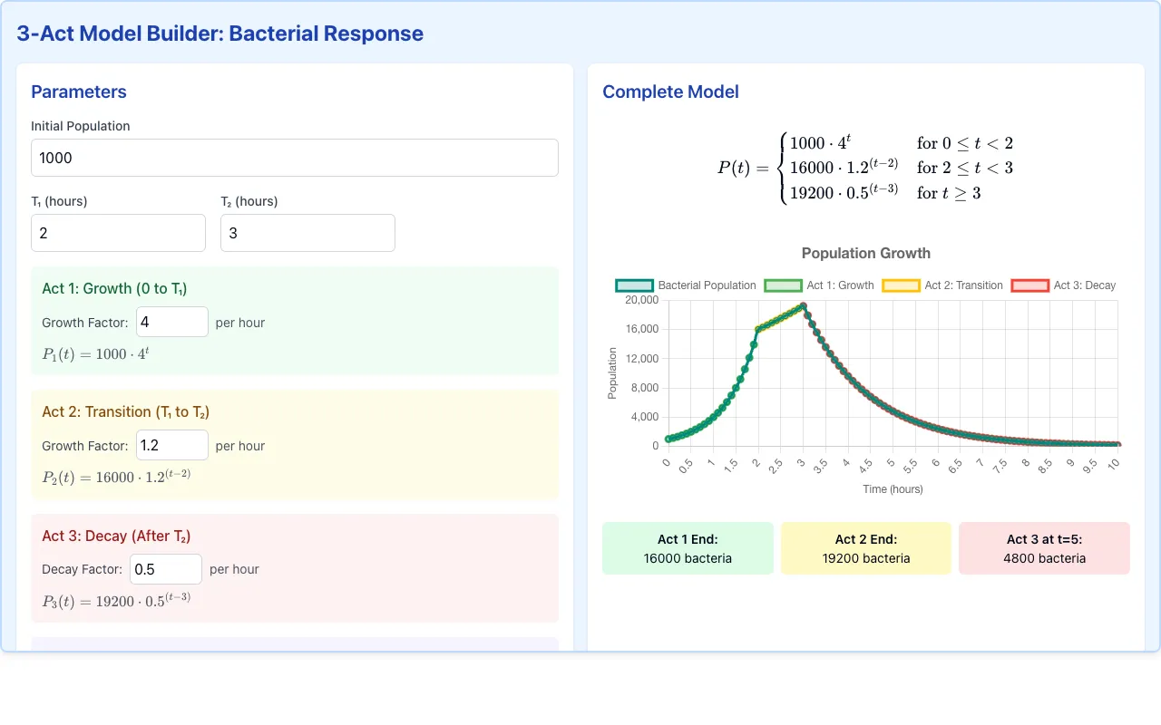Click the 'T₂ (hours)' label

249,201
